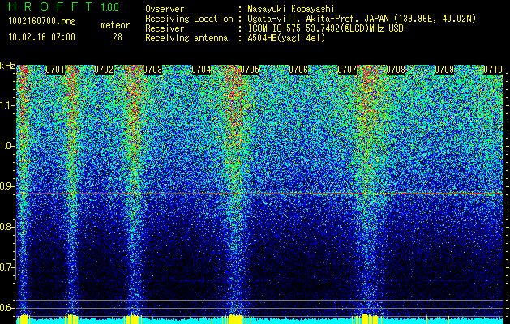Click the 0703 time marker label
Image resolution: width=510 pixels, height=324 pixels.
[152, 70]
